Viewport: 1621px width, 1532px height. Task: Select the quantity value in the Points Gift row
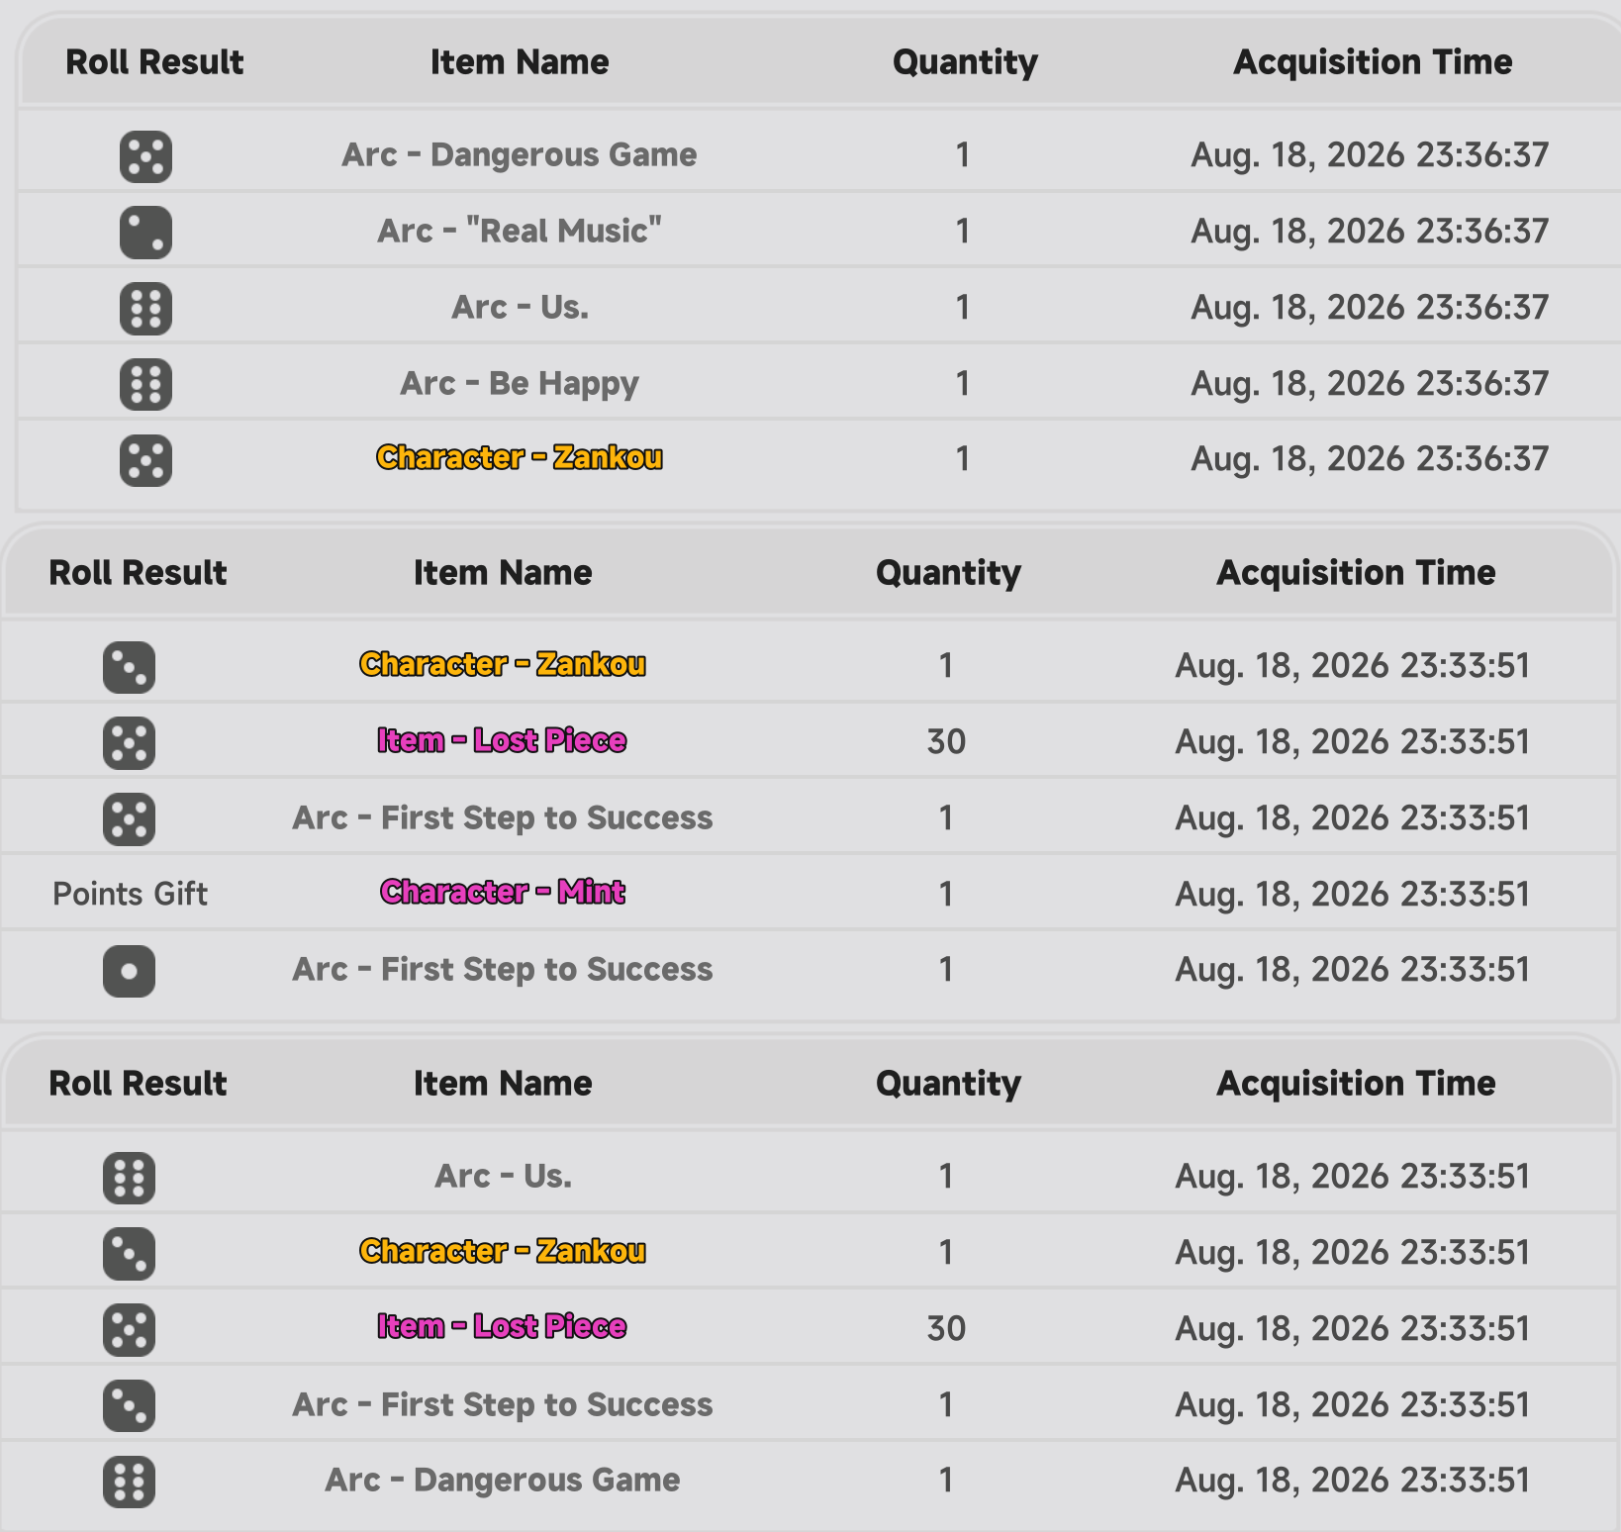pyautogui.click(x=946, y=894)
